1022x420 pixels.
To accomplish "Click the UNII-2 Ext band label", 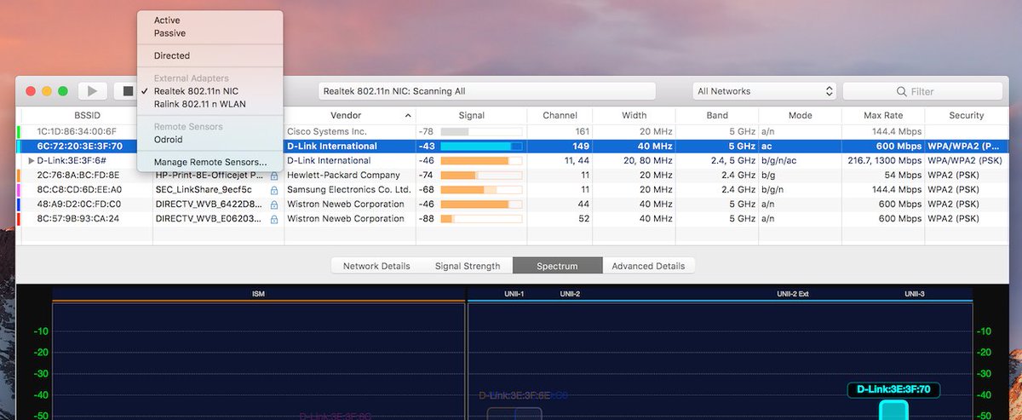I will 792,293.
